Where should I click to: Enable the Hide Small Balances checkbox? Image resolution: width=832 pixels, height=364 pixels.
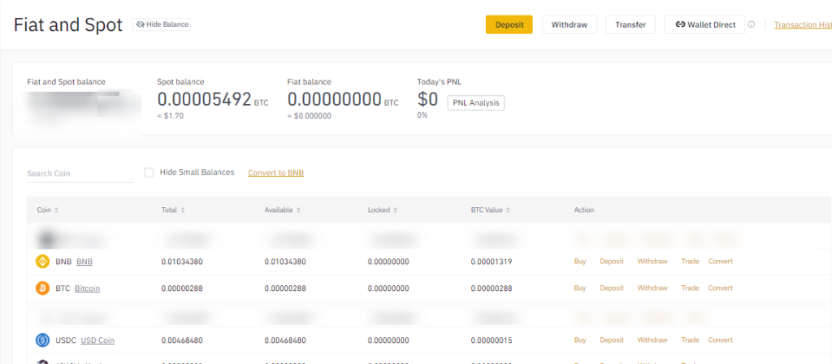(x=149, y=172)
